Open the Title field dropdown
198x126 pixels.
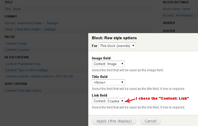tap(108, 82)
